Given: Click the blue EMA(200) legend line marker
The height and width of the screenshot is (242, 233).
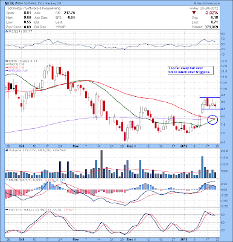Looking at the screenshot, I should click(7, 71).
